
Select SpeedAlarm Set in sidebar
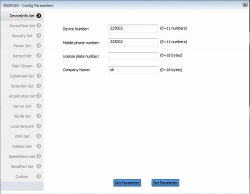click(22, 156)
